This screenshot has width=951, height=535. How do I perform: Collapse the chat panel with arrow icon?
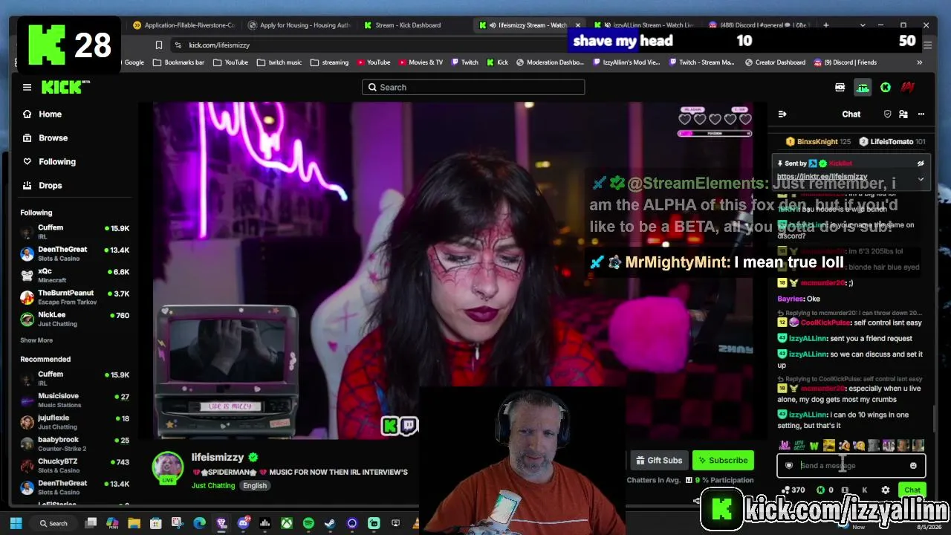click(x=782, y=114)
